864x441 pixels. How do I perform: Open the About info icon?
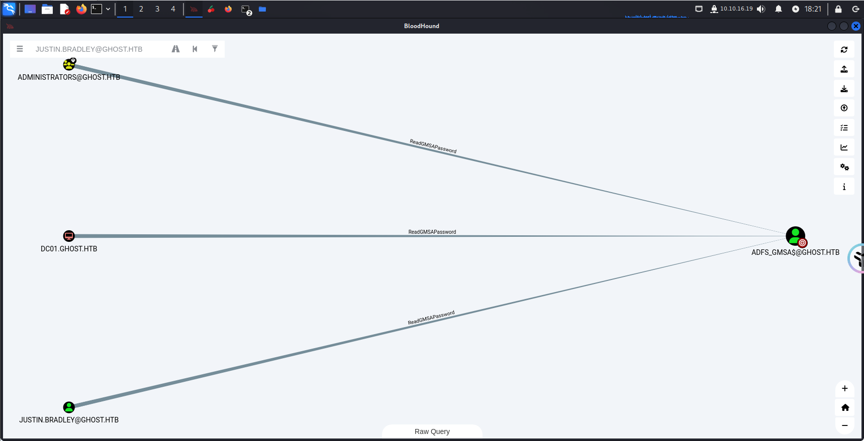point(844,187)
